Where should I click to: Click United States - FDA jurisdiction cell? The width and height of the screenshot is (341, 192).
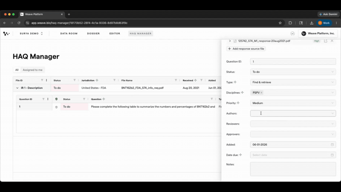point(94,88)
